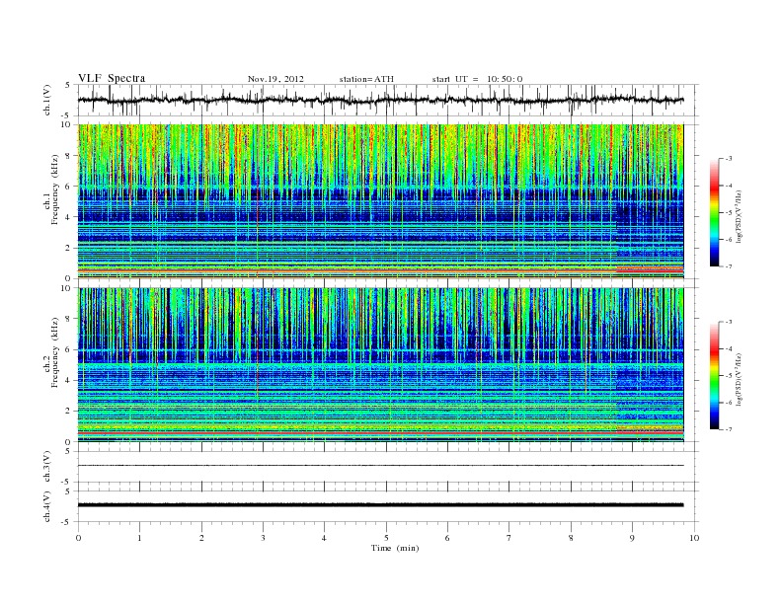782x604 pixels.
Task: Click the "-3" tick on ch.1 colorbar
Action: (x=729, y=159)
